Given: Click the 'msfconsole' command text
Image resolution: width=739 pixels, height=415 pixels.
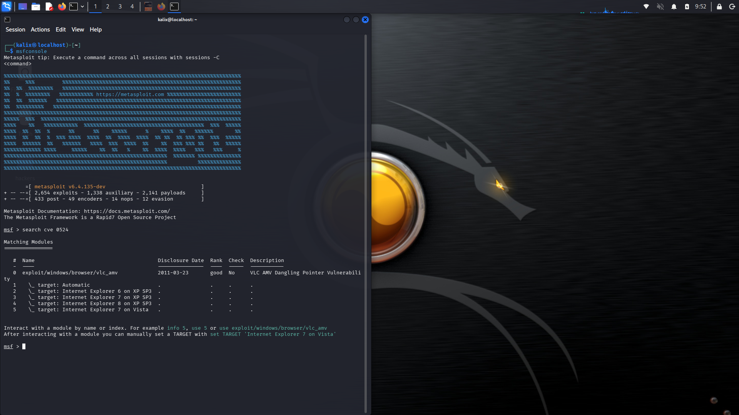Looking at the screenshot, I should pyautogui.click(x=32, y=51).
